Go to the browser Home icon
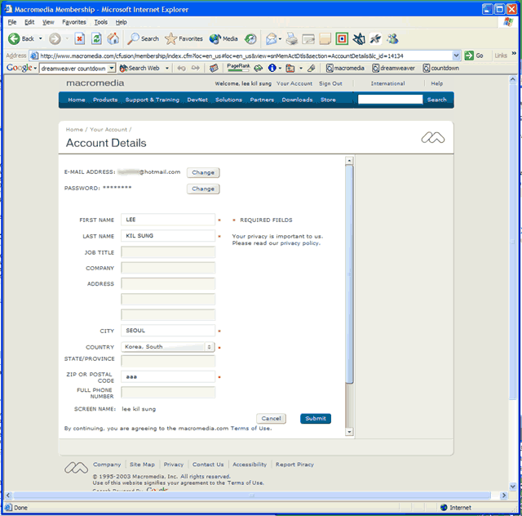The image size is (522, 516). click(113, 38)
